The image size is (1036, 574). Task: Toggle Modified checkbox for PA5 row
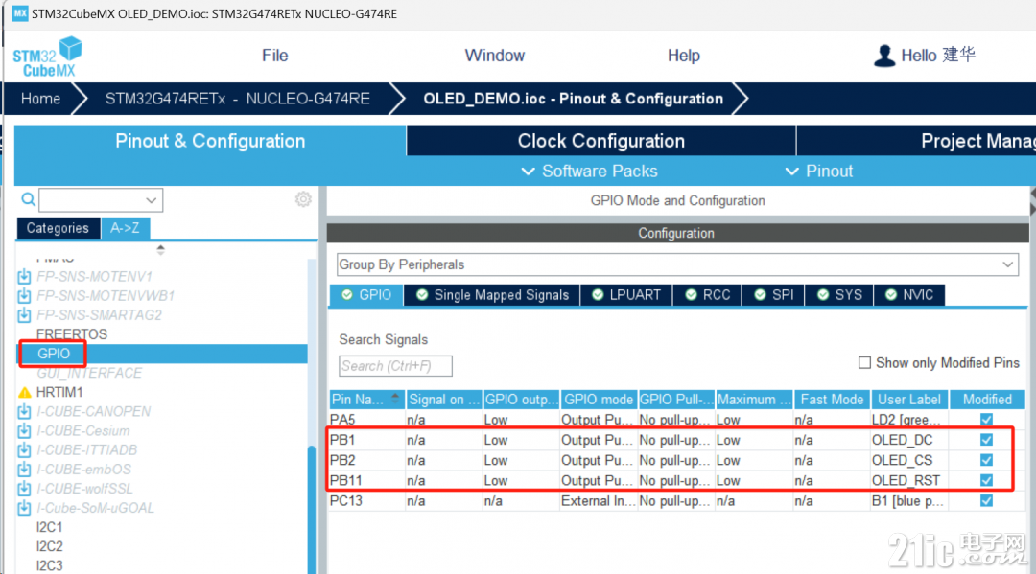pyautogui.click(x=986, y=420)
